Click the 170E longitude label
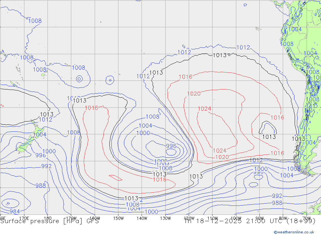The width and height of the screenshot is (321, 235). [24, 218]
